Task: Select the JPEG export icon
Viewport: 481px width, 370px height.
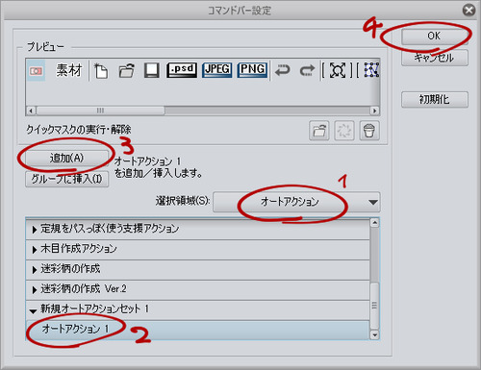Action: click(x=217, y=70)
